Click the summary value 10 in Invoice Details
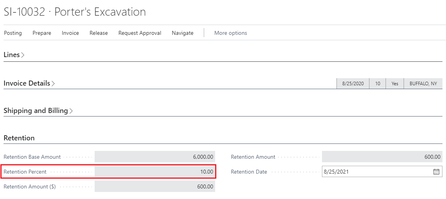This screenshot has height=199, width=446. [377, 84]
